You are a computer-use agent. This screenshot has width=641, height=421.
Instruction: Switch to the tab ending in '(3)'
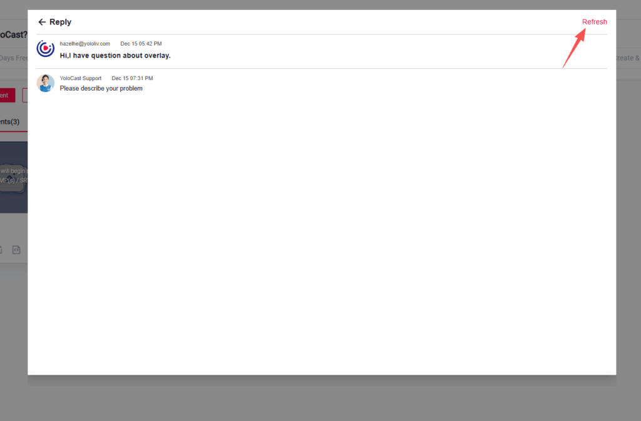10,121
